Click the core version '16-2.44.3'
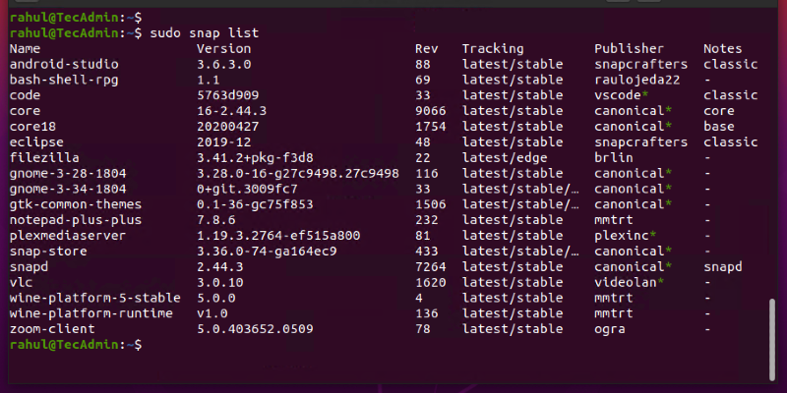The height and width of the screenshot is (393, 787). [232, 111]
